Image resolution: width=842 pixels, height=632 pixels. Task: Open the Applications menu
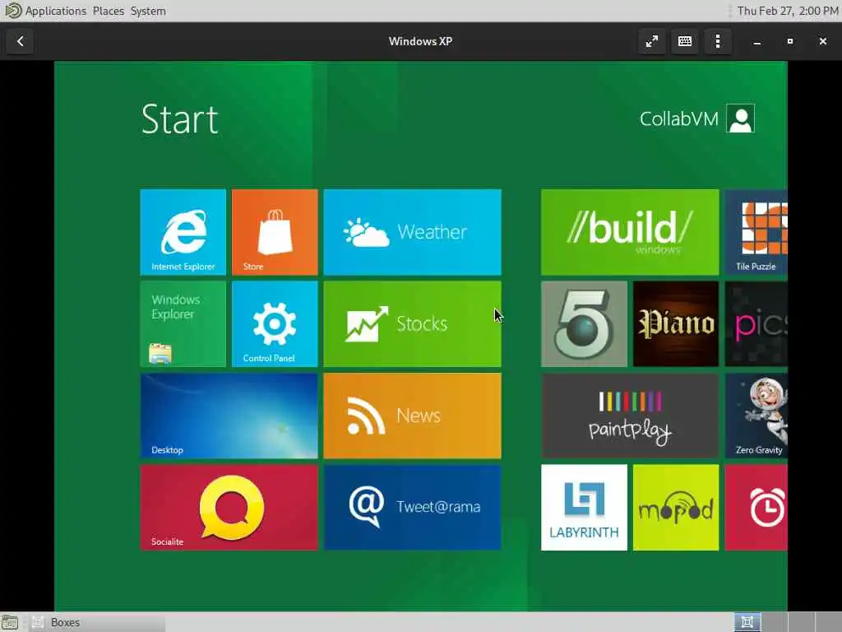point(55,11)
